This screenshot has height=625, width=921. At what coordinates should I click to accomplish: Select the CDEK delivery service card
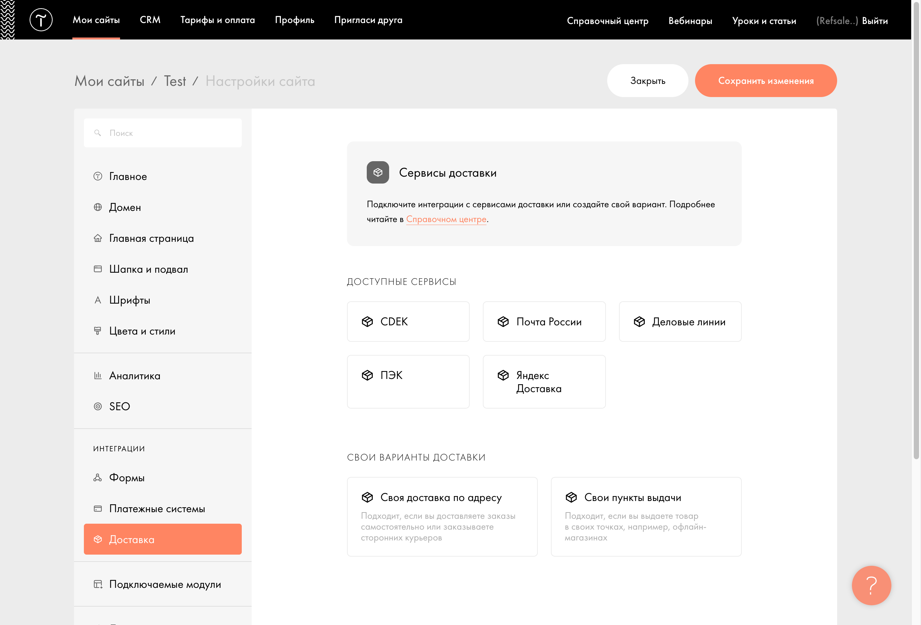[x=408, y=321]
